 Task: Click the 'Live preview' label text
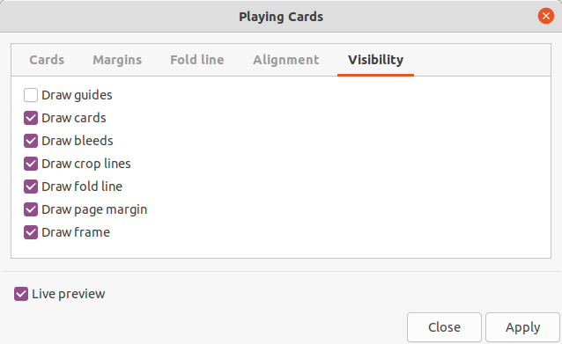(69, 294)
